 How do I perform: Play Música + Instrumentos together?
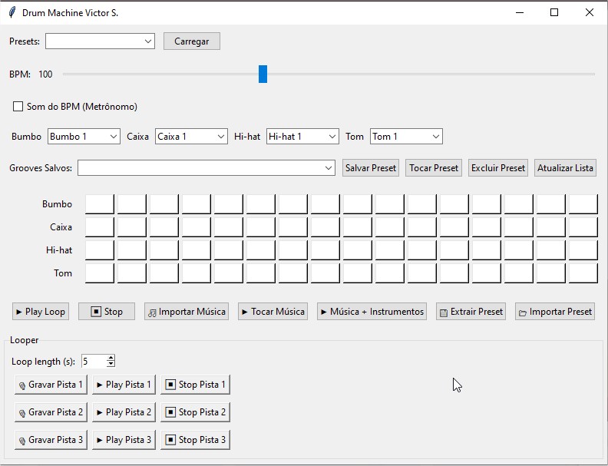point(372,312)
